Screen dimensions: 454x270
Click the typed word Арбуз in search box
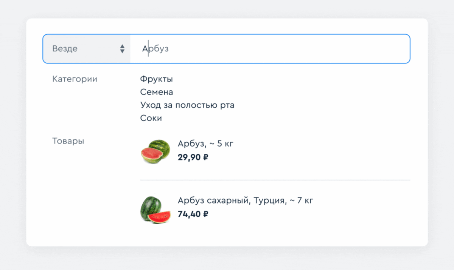[x=155, y=49]
